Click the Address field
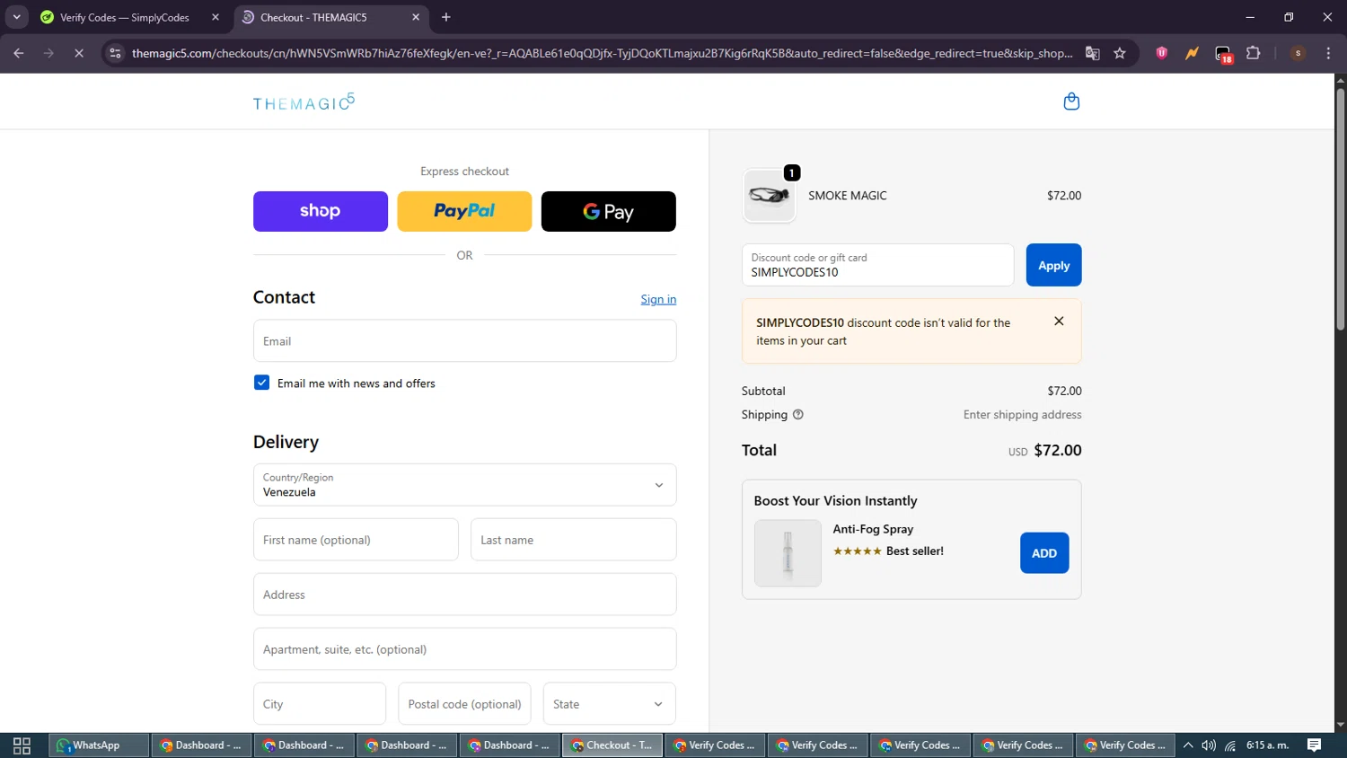This screenshot has height=758, width=1347. tap(464, 595)
